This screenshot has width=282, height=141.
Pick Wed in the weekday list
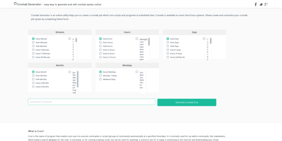coord(142,80)
